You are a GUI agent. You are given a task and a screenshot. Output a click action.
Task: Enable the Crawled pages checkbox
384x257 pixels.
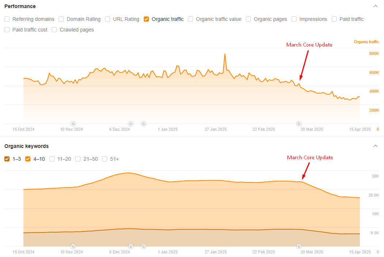click(54, 30)
